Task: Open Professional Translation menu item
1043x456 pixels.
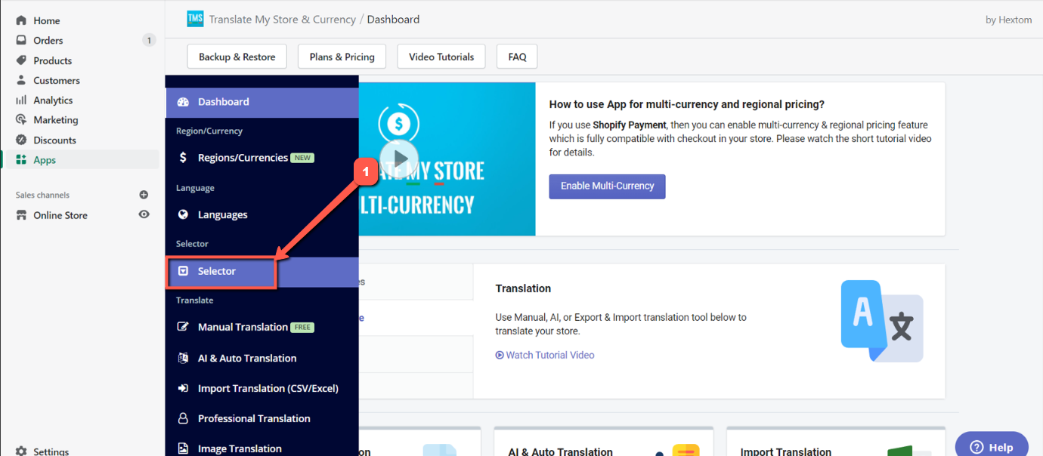Action: [262, 418]
